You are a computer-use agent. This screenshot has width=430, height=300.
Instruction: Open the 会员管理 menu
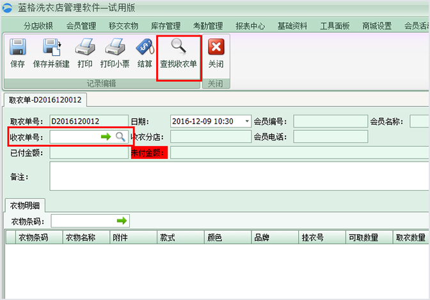pyautogui.click(x=81, y=26)
